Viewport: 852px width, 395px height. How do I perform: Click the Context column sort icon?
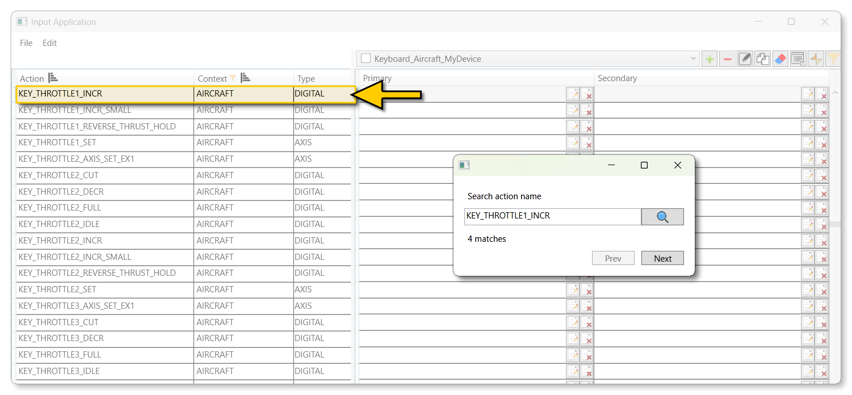(245, 78)
